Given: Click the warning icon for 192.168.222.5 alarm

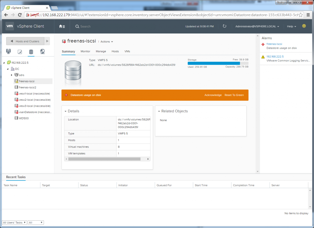Looking at the screenshot, I should (x=263, y=57).
